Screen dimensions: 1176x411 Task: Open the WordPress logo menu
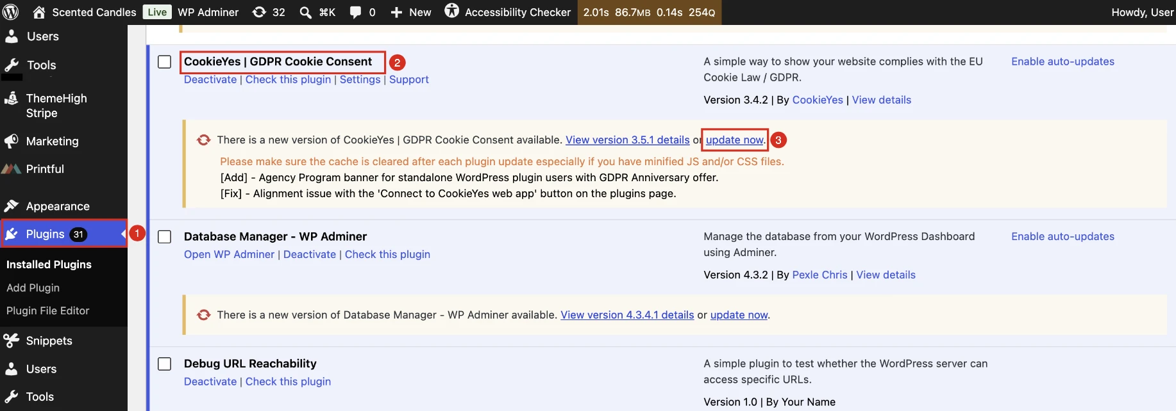pyautogui.click(x=10, y=12)
